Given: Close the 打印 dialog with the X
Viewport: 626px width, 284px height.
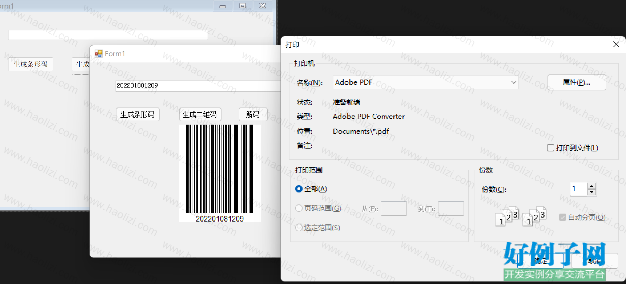Looking at the screenshot, I should point(616,44).
